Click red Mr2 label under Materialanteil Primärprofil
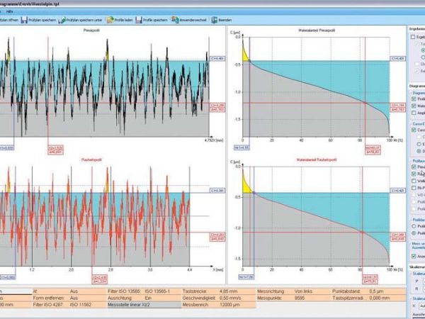Viewport: 425px width, 319px height. click(373, 150)
